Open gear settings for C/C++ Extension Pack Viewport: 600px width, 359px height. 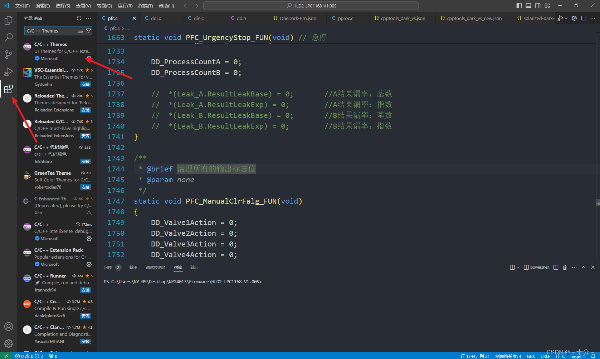coord(89,264)
